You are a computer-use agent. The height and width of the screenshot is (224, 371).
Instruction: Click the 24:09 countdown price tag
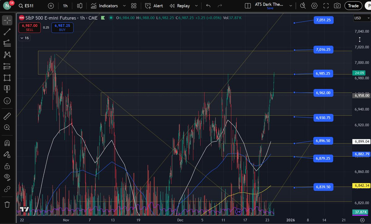tap(358, 73)
